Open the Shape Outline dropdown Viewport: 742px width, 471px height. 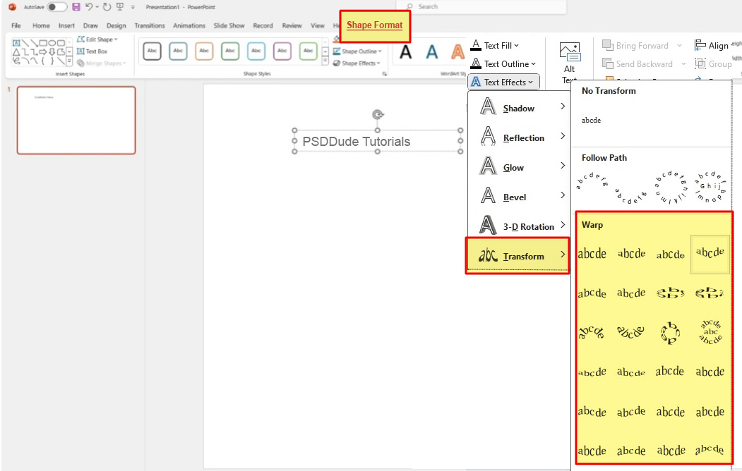click(x=357, y=51)
